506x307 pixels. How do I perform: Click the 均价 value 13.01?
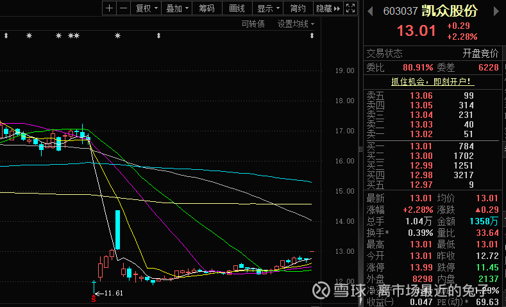(487, 198)
